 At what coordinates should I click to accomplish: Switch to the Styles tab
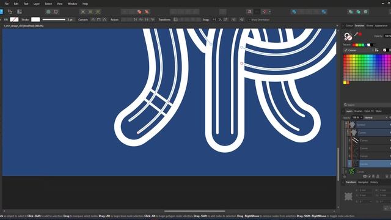(x=379, y=111)
